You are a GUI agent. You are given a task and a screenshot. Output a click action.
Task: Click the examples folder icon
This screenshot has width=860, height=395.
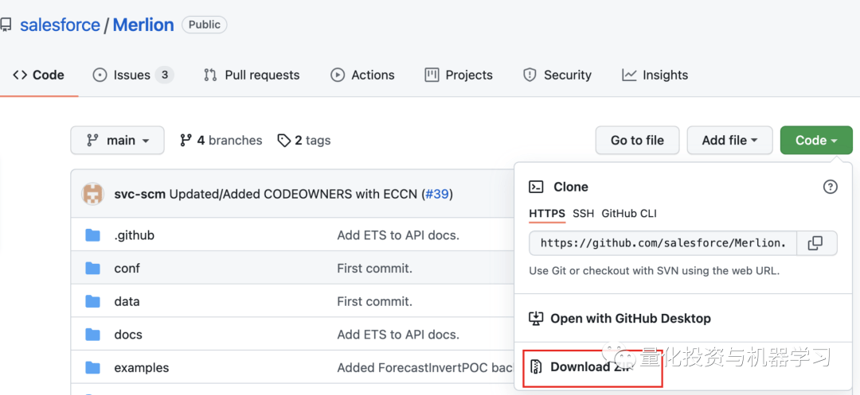93,368
